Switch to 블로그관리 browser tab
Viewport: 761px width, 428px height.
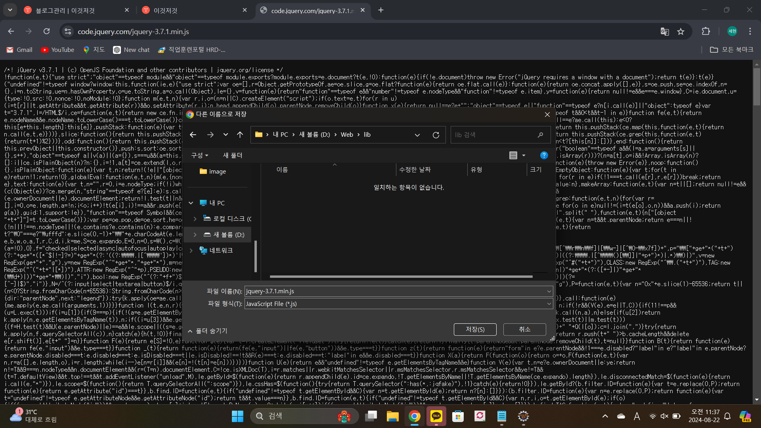(77, 10)
